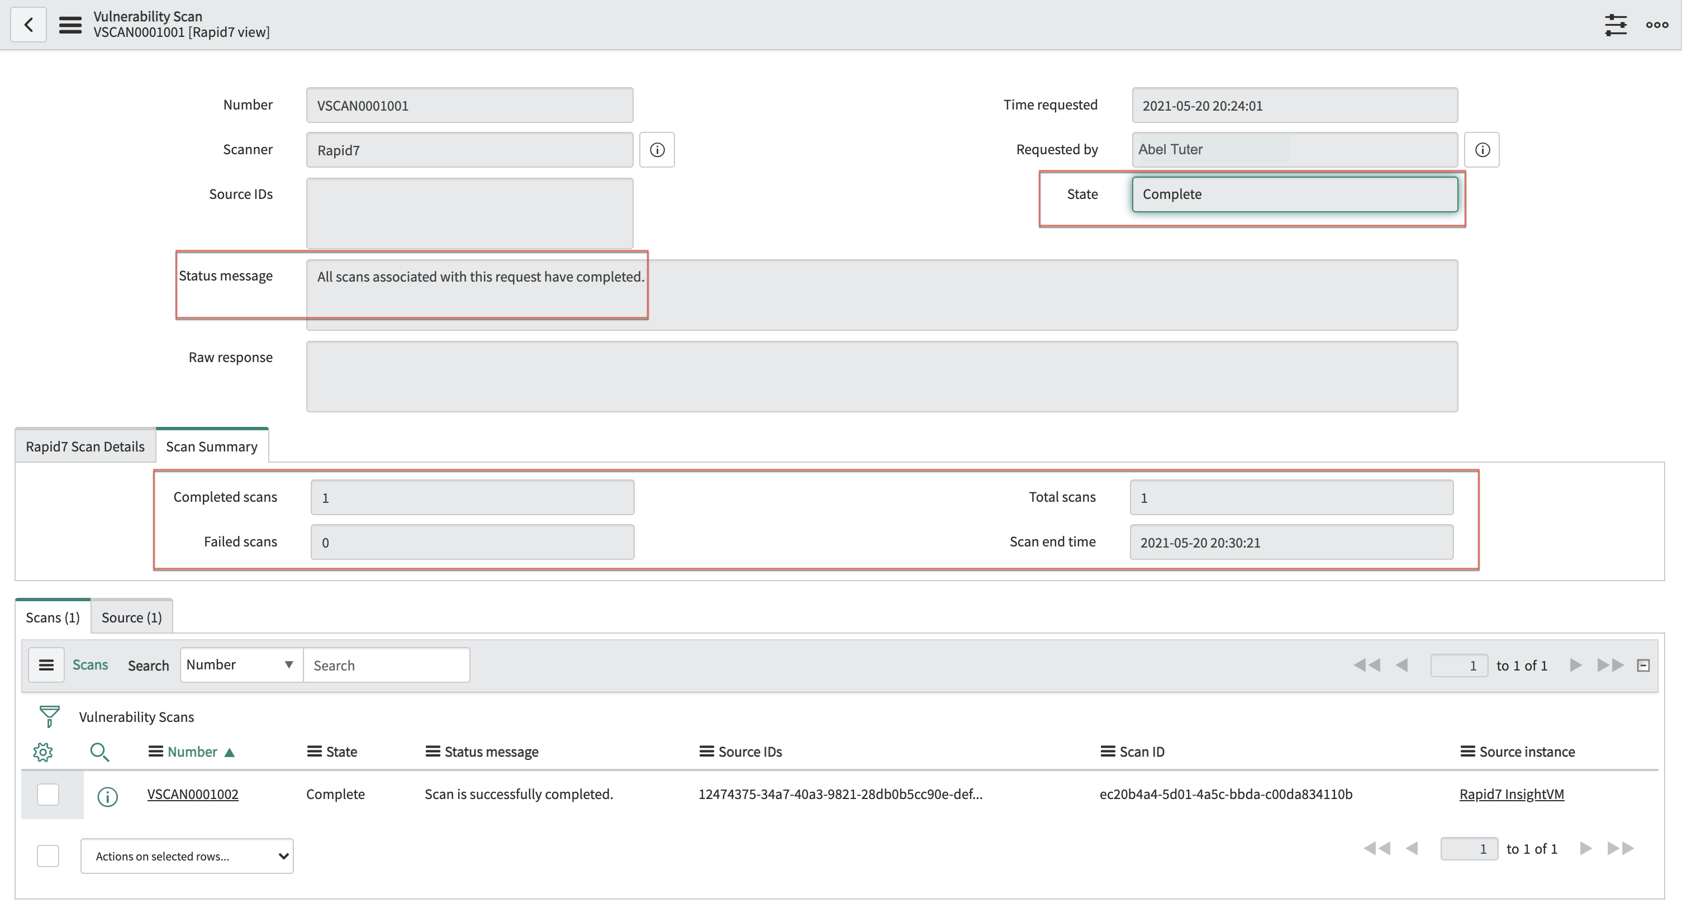Open the Source instance column options icon
The height and width of the screenshot is (913, 1682).
coord(1468,752)
